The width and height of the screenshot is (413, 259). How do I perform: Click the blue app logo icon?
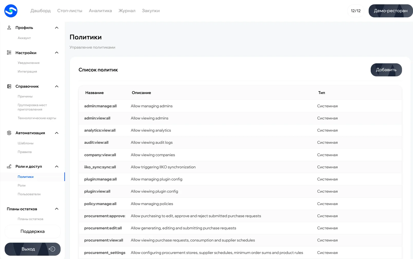tap(11, 11)
